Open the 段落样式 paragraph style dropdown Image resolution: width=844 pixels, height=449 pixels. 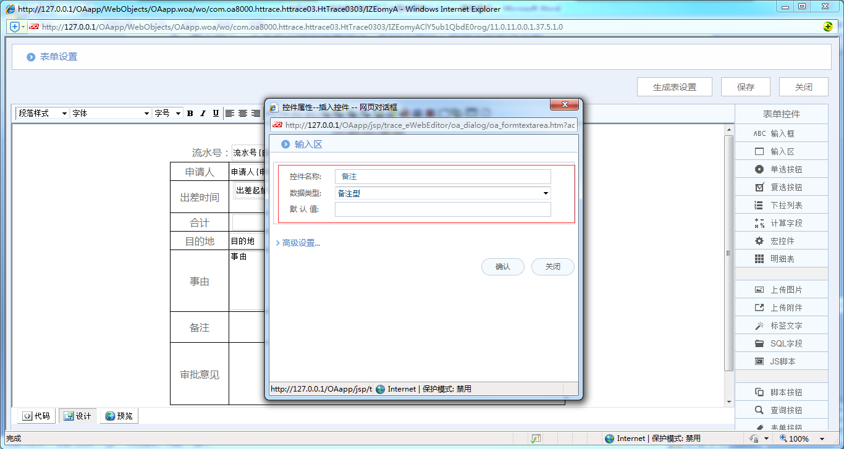(42, 113)
